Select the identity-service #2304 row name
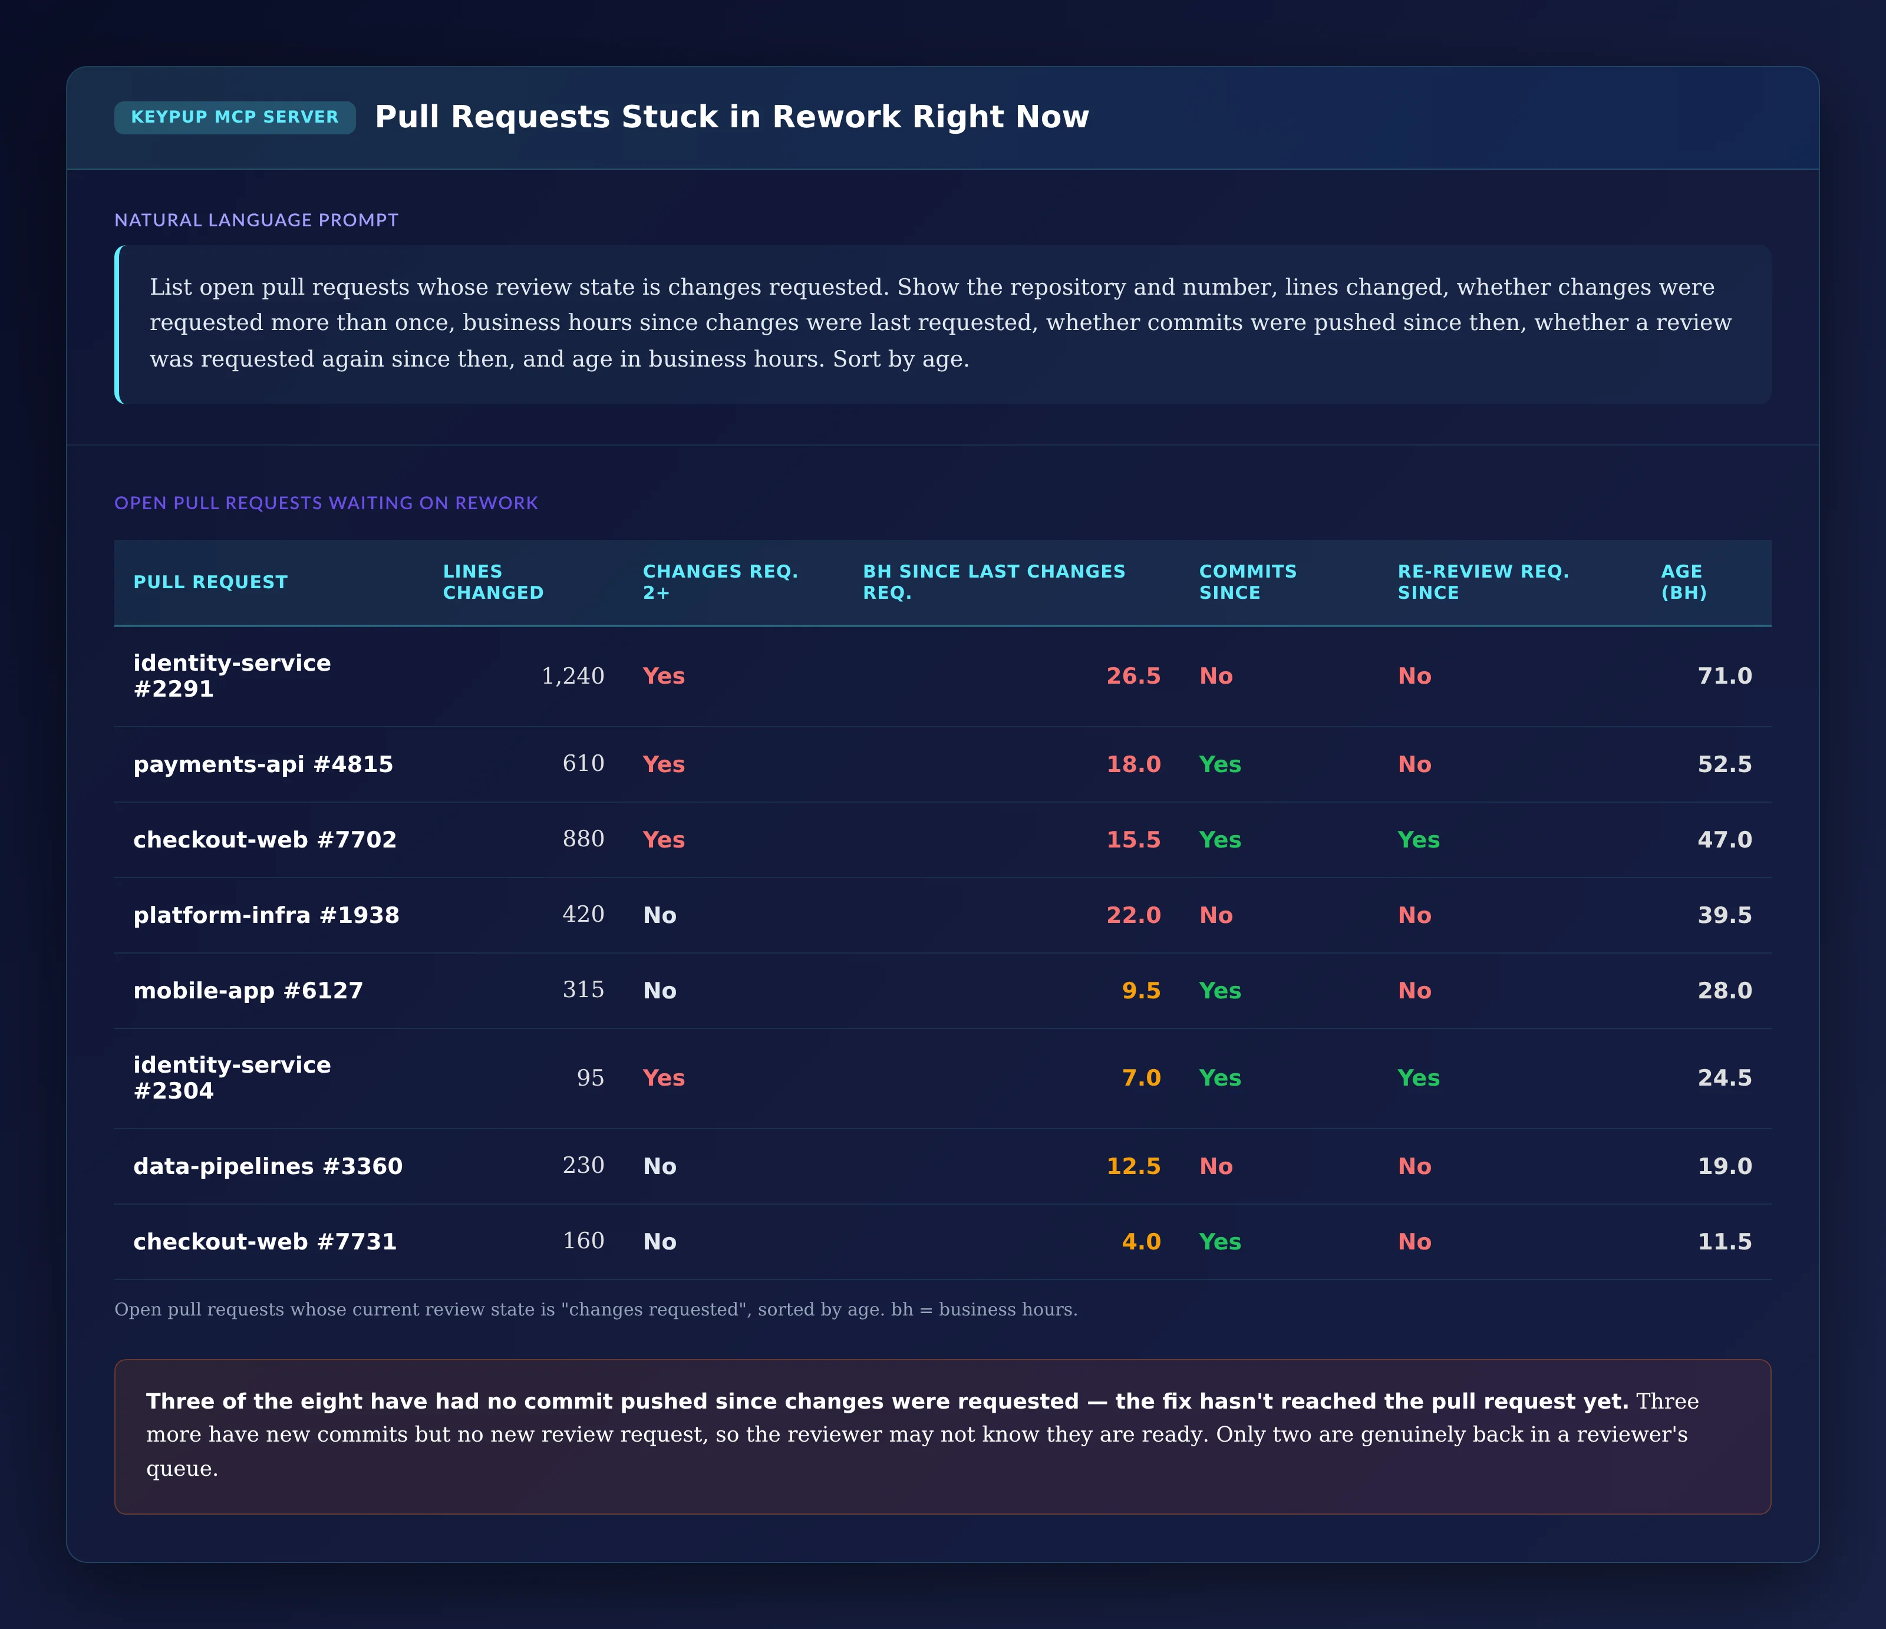1886x1629 pixels. pos(232,1079)
